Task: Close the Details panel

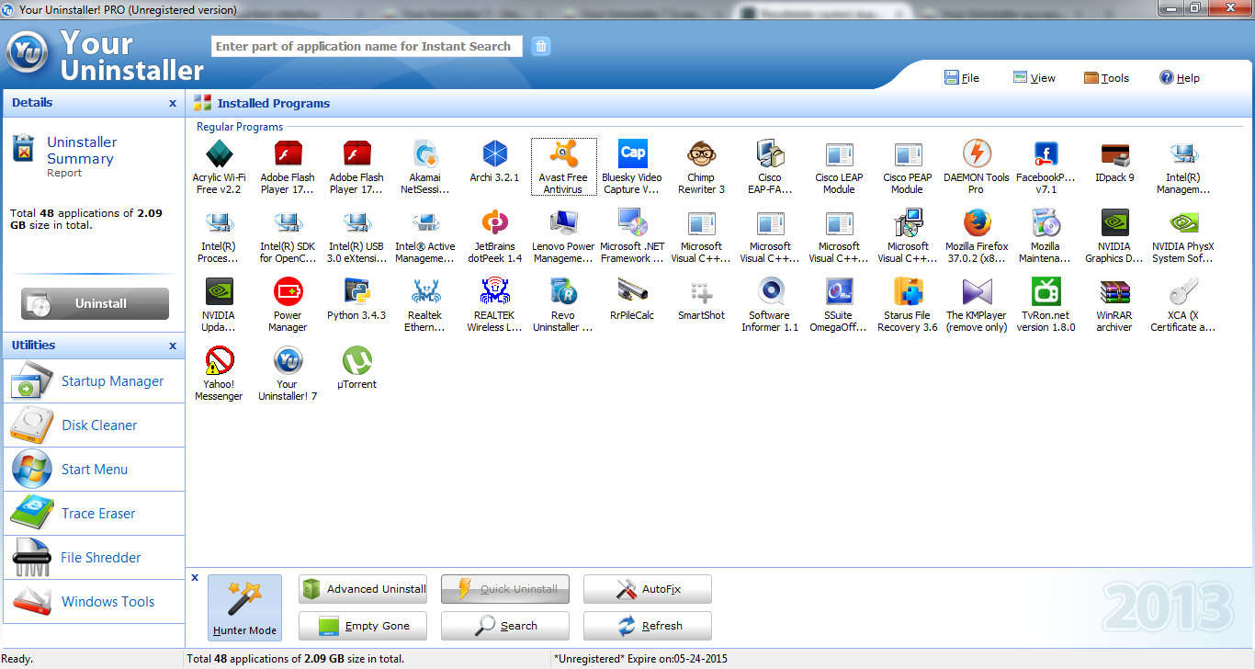Action: (173, 104)
